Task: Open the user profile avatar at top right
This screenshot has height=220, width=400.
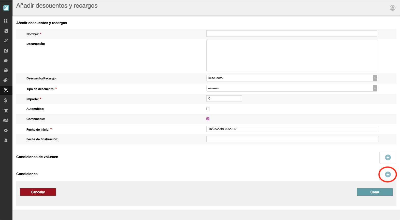Action: point(393,8)
